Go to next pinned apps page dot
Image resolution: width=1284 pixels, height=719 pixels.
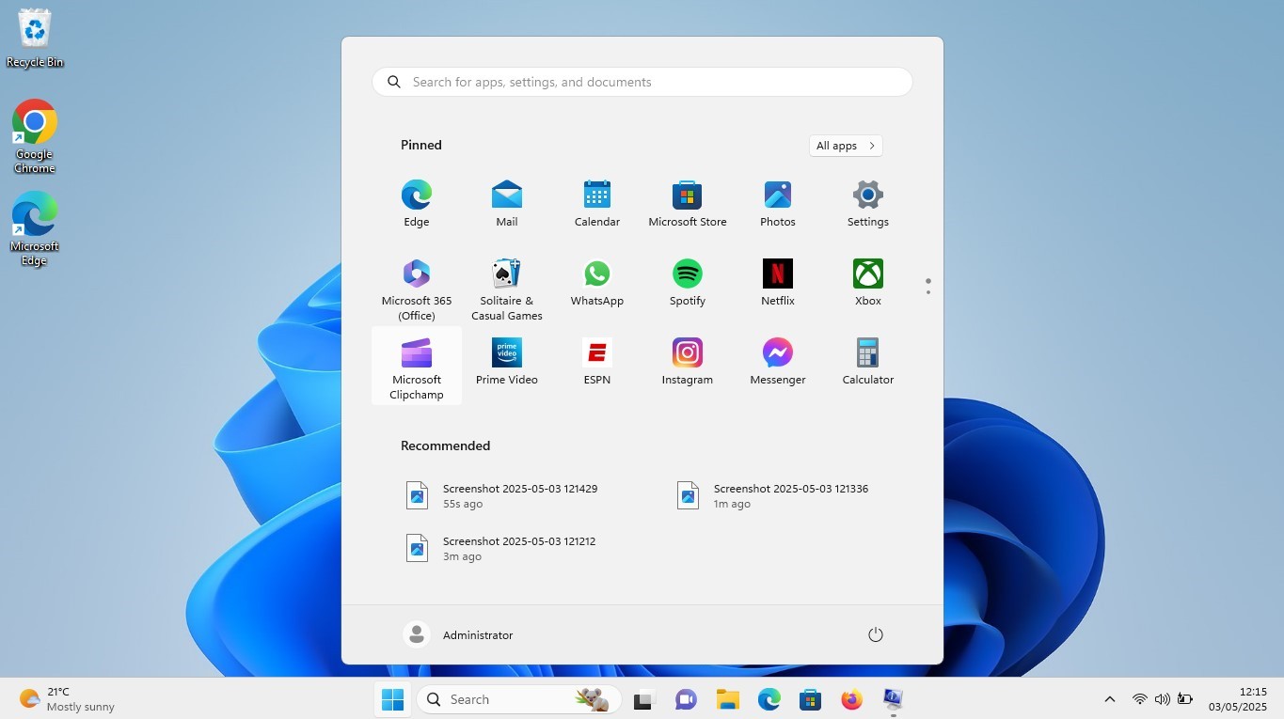[x=928, y=292]
